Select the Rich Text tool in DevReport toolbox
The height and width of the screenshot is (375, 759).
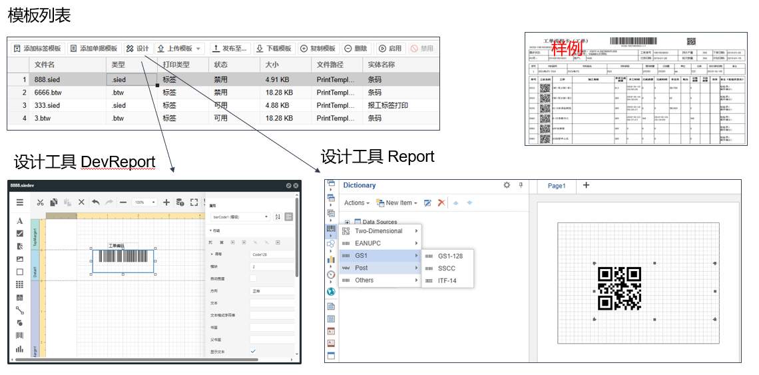click(x=20, y=246)
